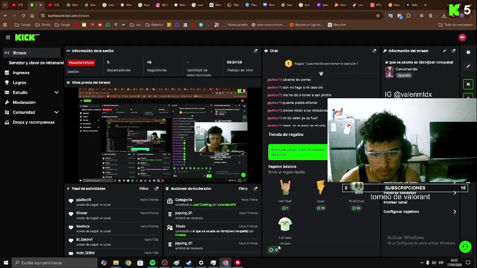
Task: Send the Hype lightning gift
Action: coord(320,194)
